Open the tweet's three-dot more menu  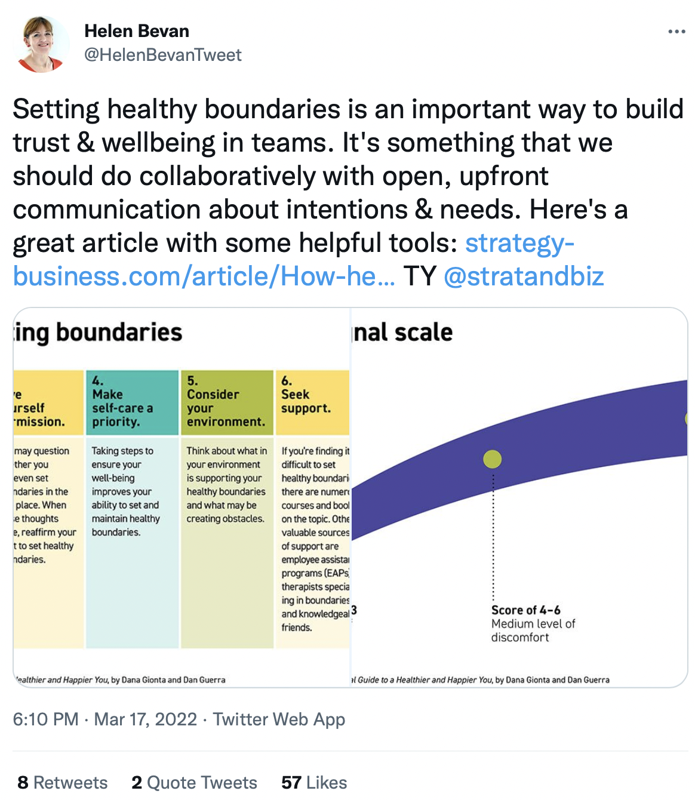tap(676, 32)
